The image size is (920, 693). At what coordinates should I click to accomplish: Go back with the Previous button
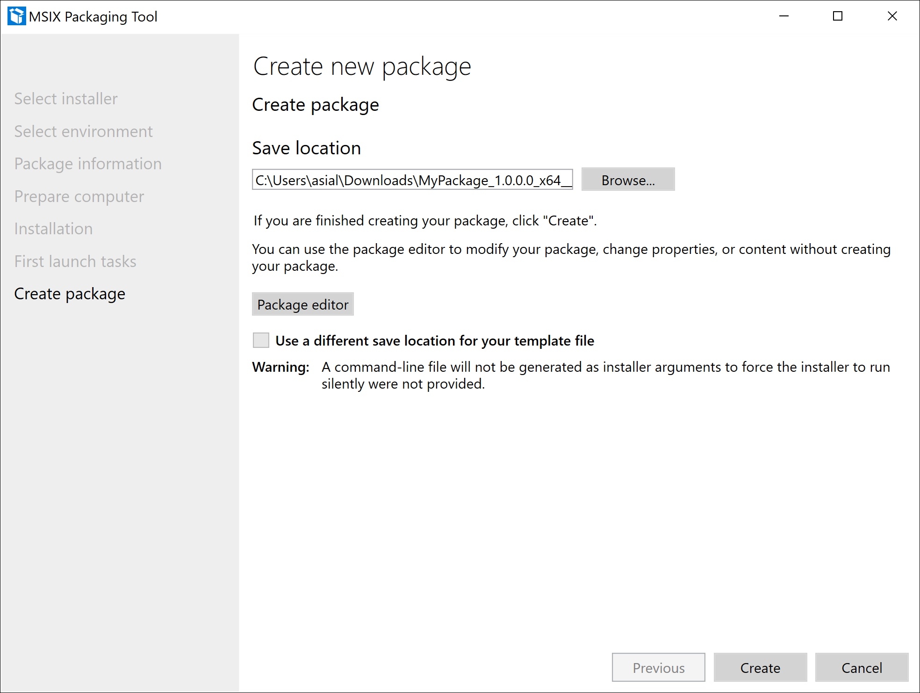pos(658,668)
